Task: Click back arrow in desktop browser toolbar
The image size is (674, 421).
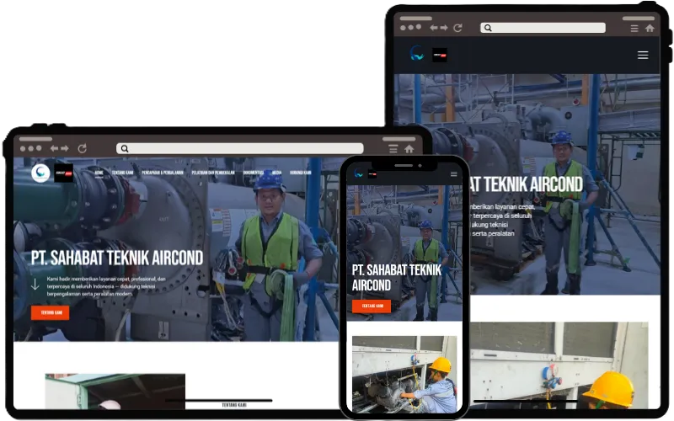Action: (x=54, y=149)
